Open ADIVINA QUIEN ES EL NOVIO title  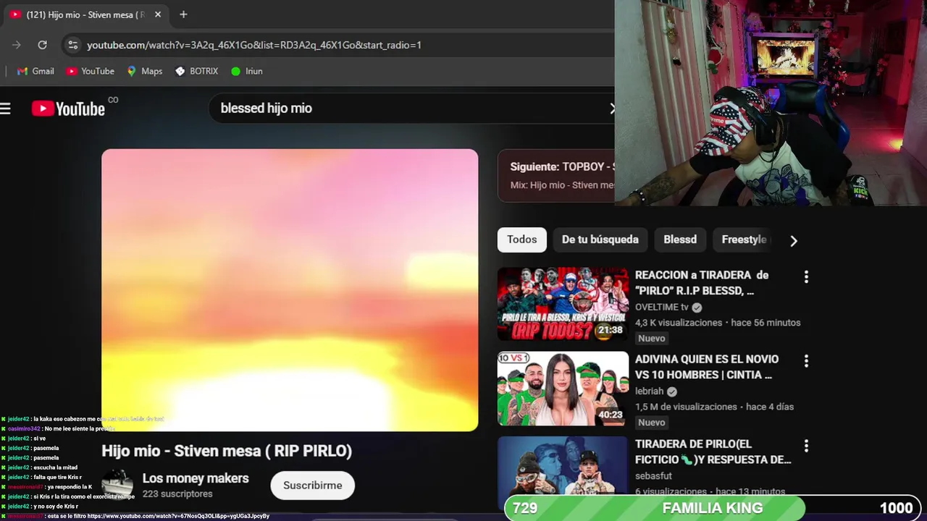click(707, 367)
